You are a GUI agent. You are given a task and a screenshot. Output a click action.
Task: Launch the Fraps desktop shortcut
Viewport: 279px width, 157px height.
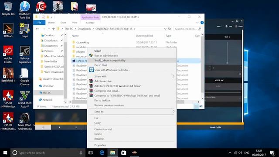tap(24, 30)
